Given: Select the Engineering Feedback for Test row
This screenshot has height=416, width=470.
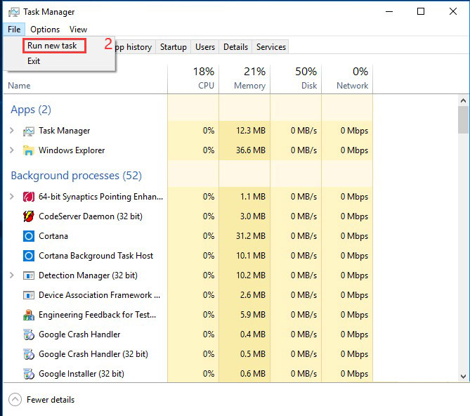Looking at the screenshot, I should pos(188,315).
